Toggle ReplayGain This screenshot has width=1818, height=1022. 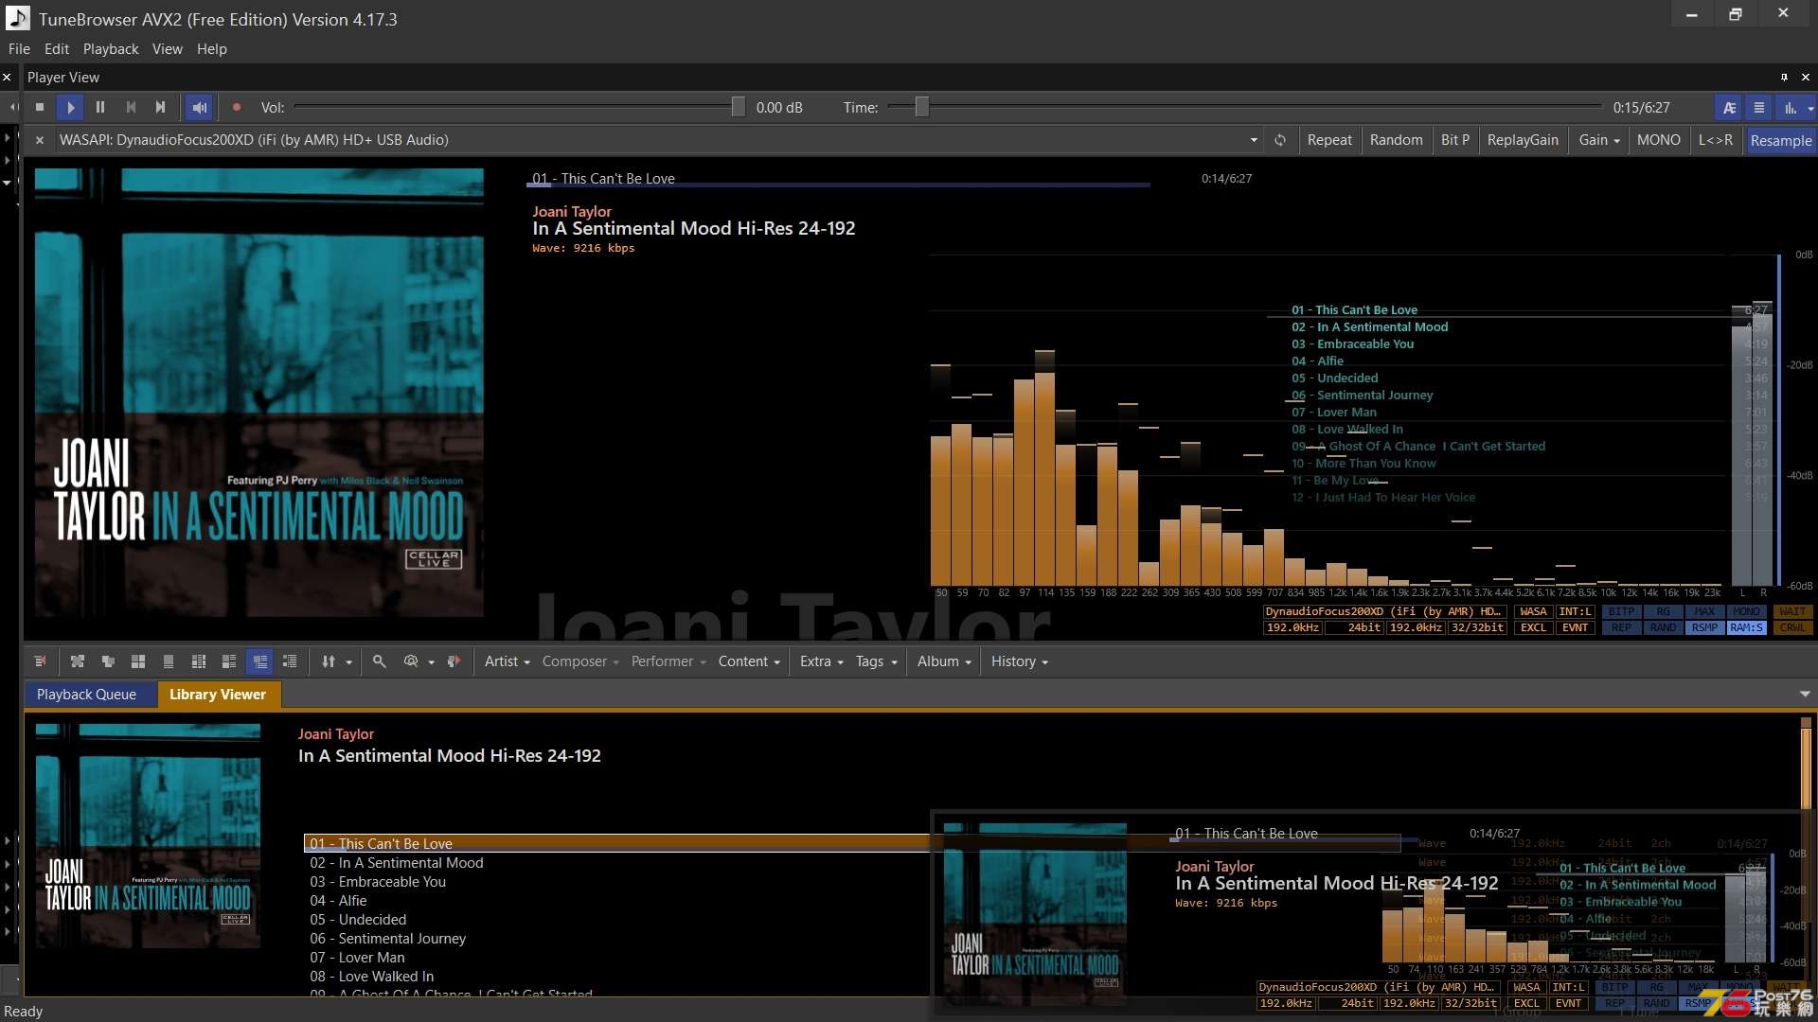(1523, 140)
